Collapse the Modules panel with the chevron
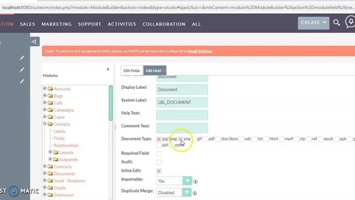 pos(108,69)
